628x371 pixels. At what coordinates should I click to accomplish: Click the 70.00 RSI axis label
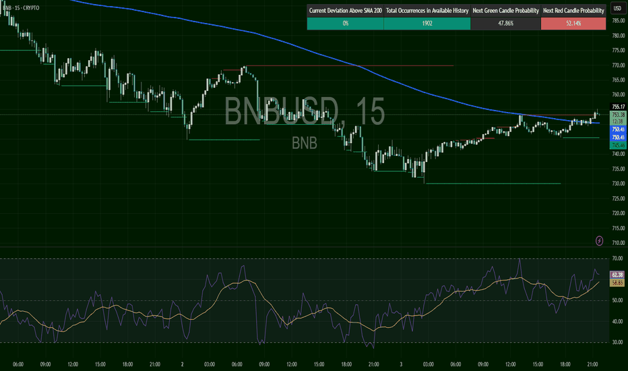pos(617,259)
